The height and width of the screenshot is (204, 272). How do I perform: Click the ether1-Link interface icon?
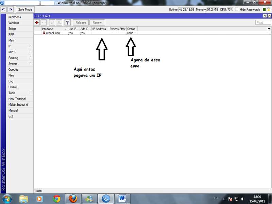coord(44,33)
